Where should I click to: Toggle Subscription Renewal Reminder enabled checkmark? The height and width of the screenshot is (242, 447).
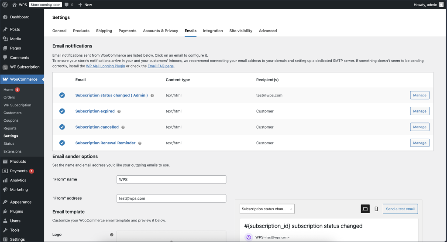pos(62,143)
